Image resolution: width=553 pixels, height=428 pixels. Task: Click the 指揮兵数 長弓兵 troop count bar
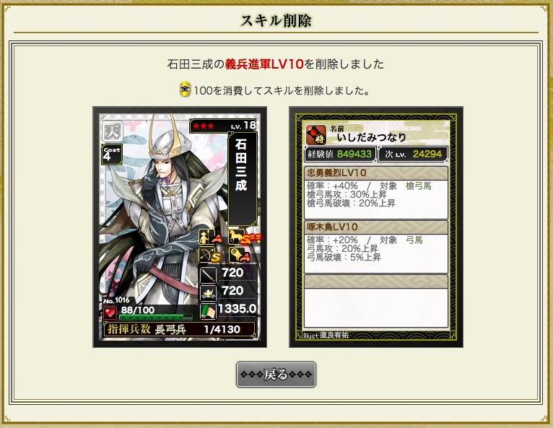tap(179, 329)
